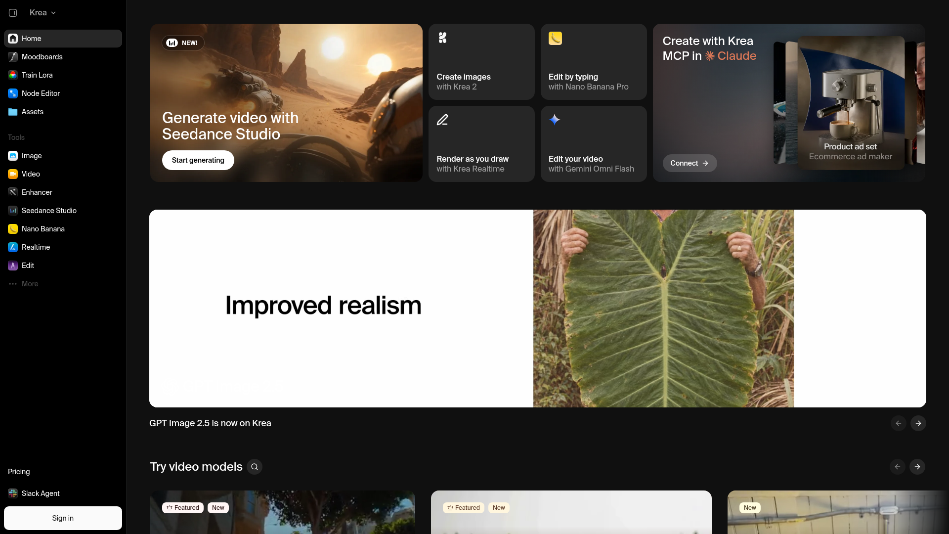Click the Train Lora icon
The height and width of the screenshot is (534, 949).
pos(13,75)
